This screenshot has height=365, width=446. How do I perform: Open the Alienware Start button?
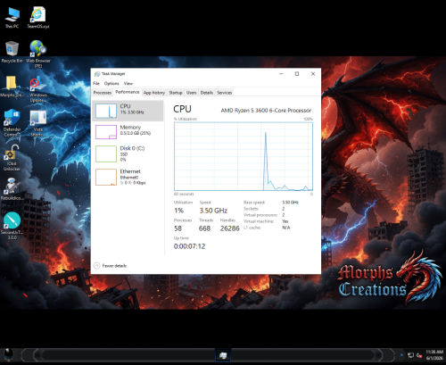(x=9, y=355)
